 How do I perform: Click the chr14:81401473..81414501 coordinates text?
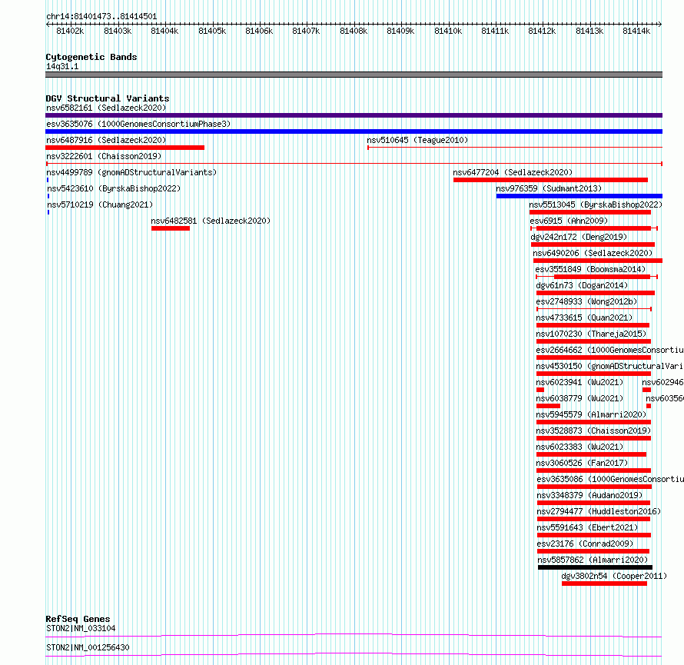[x=101, y=16]
